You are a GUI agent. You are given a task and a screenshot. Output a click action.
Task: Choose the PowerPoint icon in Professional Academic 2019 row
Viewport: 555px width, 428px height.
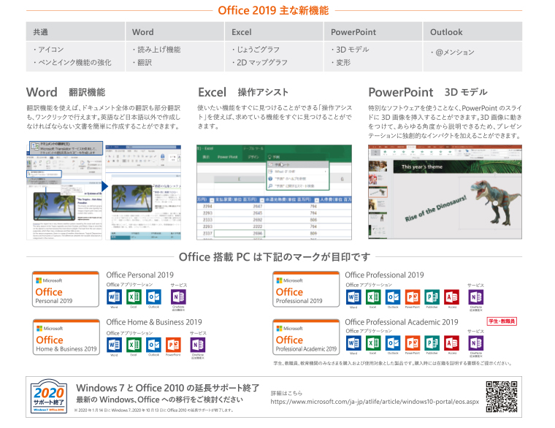[413, 343]
